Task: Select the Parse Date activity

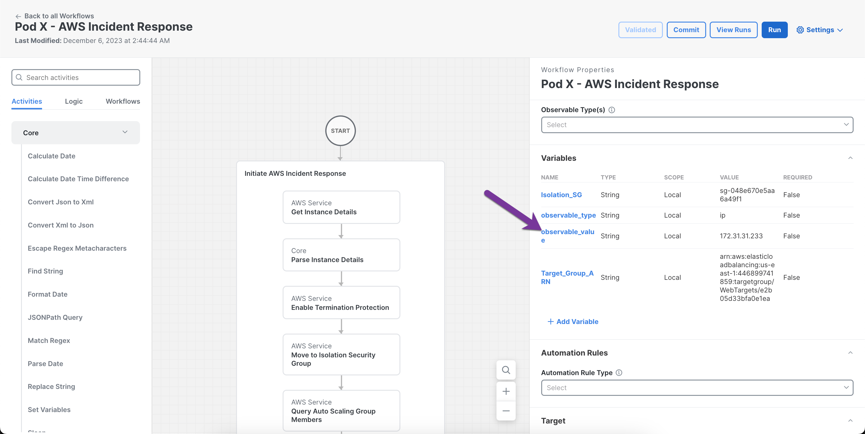Action: [x=45, y=363]
